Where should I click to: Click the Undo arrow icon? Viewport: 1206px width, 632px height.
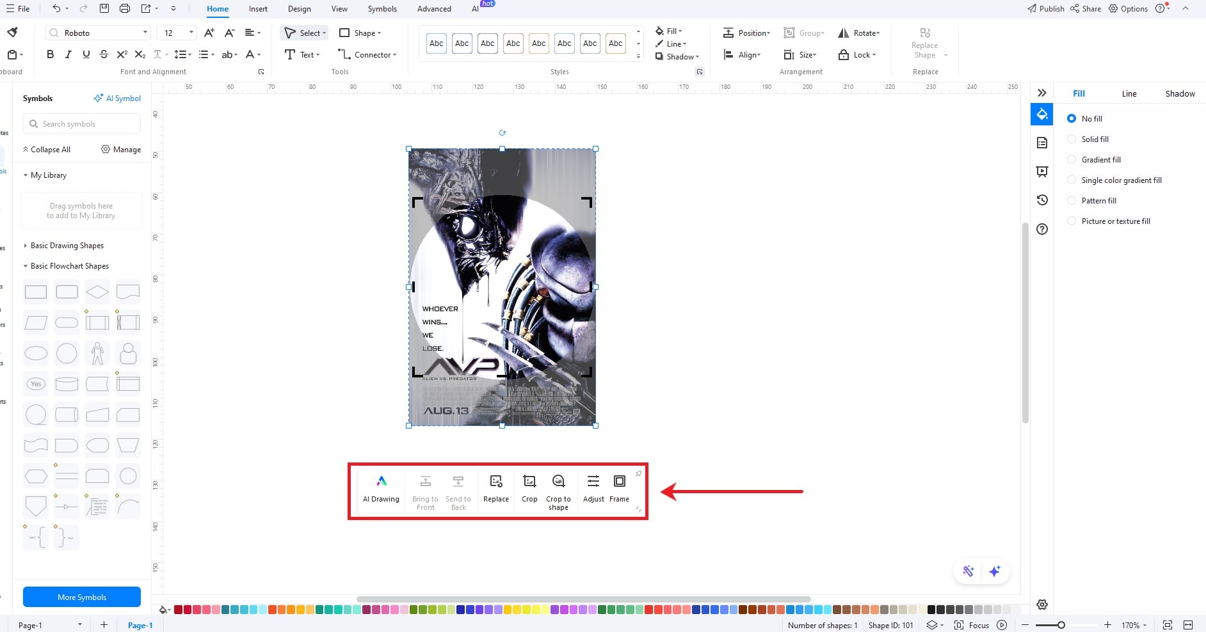point(57,8)
